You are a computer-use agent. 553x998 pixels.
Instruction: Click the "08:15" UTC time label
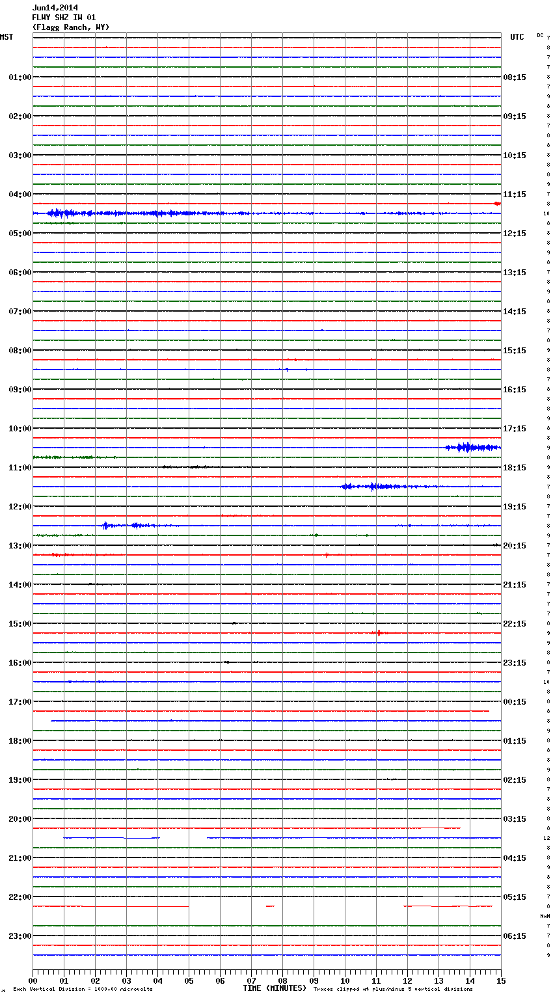coord(515,77)
